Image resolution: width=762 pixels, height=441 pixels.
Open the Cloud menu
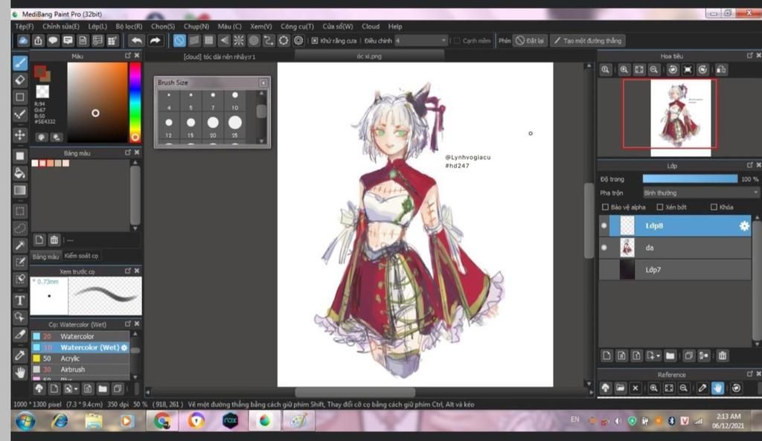pos(371,26)
